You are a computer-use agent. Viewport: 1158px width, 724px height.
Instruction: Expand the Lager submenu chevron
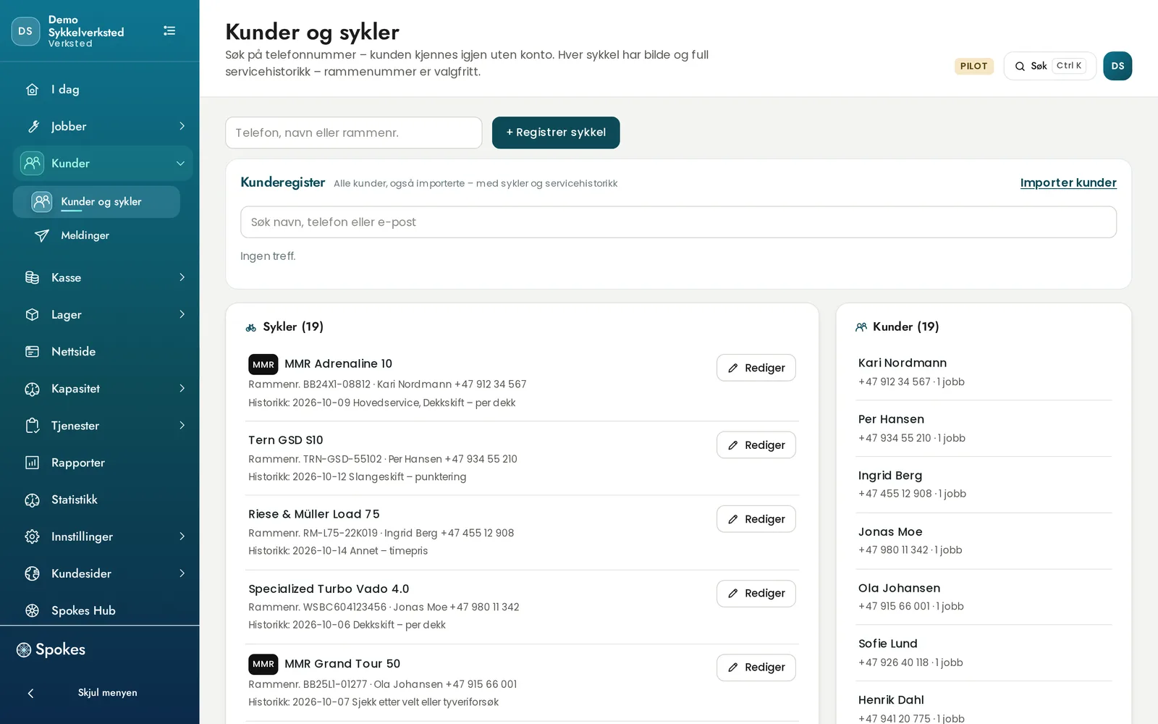(182, 314)
